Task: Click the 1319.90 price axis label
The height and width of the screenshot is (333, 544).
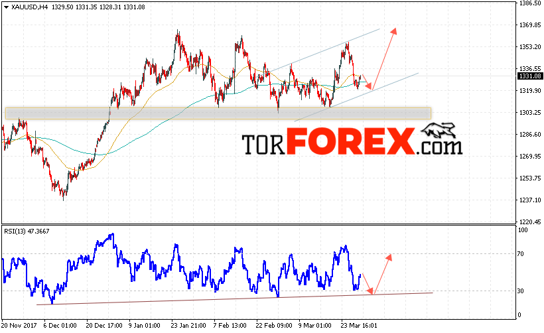Action: (x=530, y=90)
